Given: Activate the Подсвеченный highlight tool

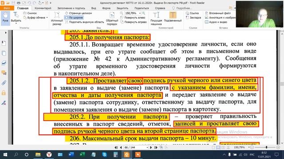Looking at the screenshot, I should tap(173, 17).
